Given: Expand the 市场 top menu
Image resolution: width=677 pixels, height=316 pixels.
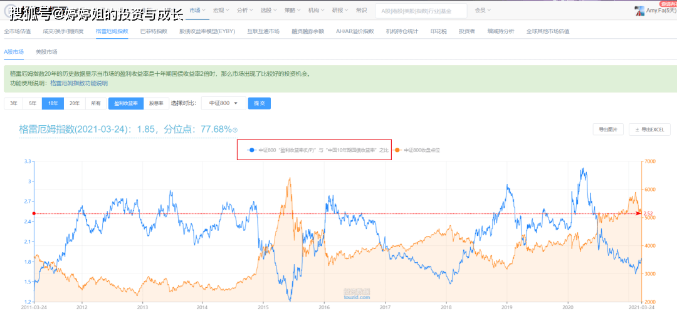Looking at the screenshot, I should point(197,11).
